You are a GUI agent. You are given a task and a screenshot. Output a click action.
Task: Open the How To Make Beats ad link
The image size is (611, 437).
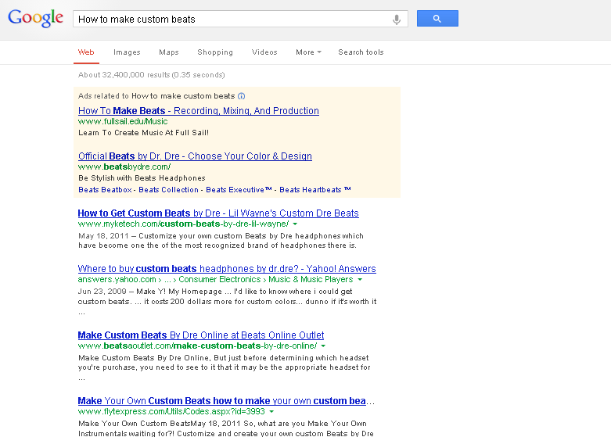pos(199,111)
